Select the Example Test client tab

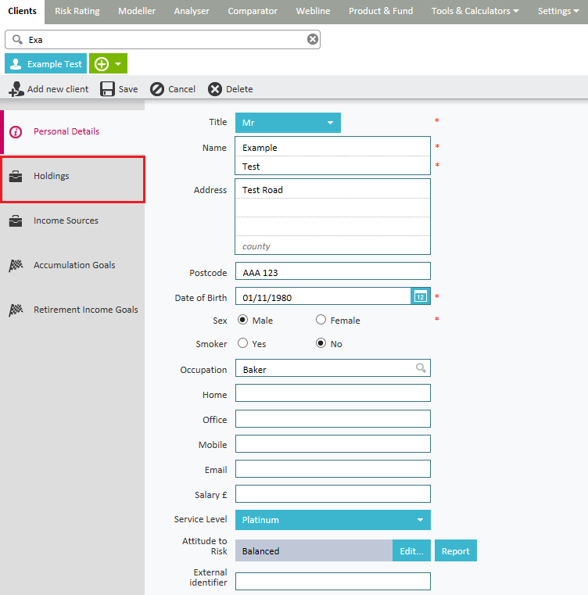(x=45, y=63)
